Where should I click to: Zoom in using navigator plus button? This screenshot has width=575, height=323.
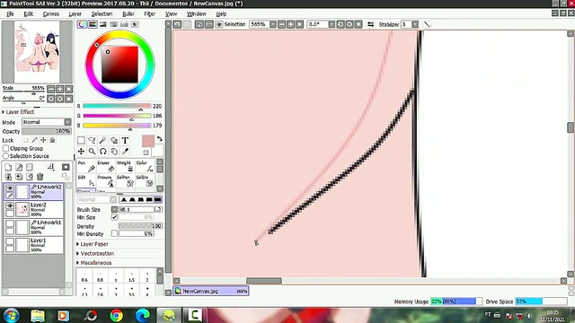pos(60,89)
